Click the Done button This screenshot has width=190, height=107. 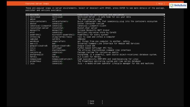[x=95, y=101]
